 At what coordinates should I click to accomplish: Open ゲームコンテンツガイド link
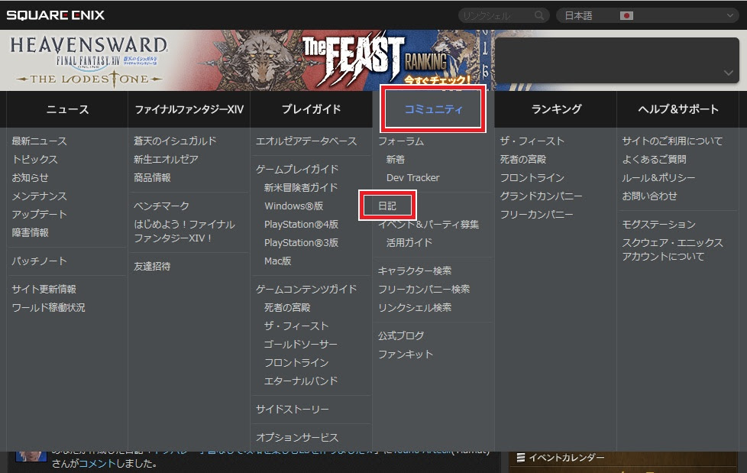point(306,289)
